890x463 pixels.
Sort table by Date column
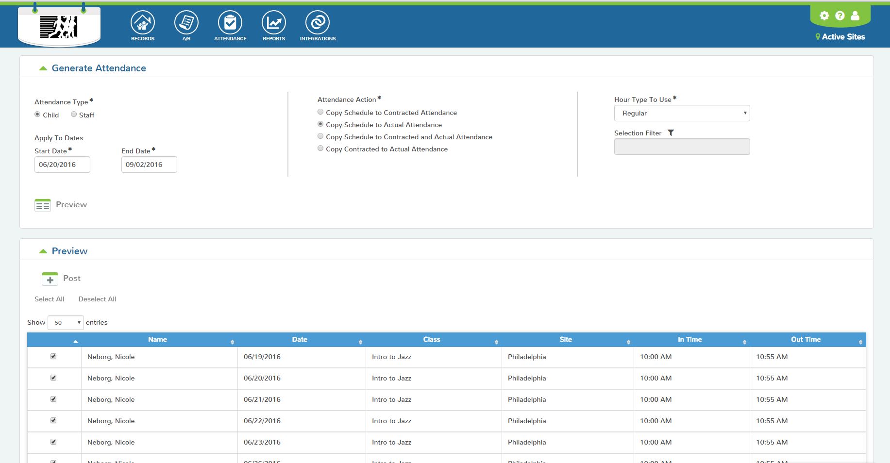302,340
